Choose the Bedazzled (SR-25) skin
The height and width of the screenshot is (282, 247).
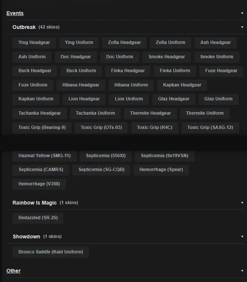click(x=38, y=218)
